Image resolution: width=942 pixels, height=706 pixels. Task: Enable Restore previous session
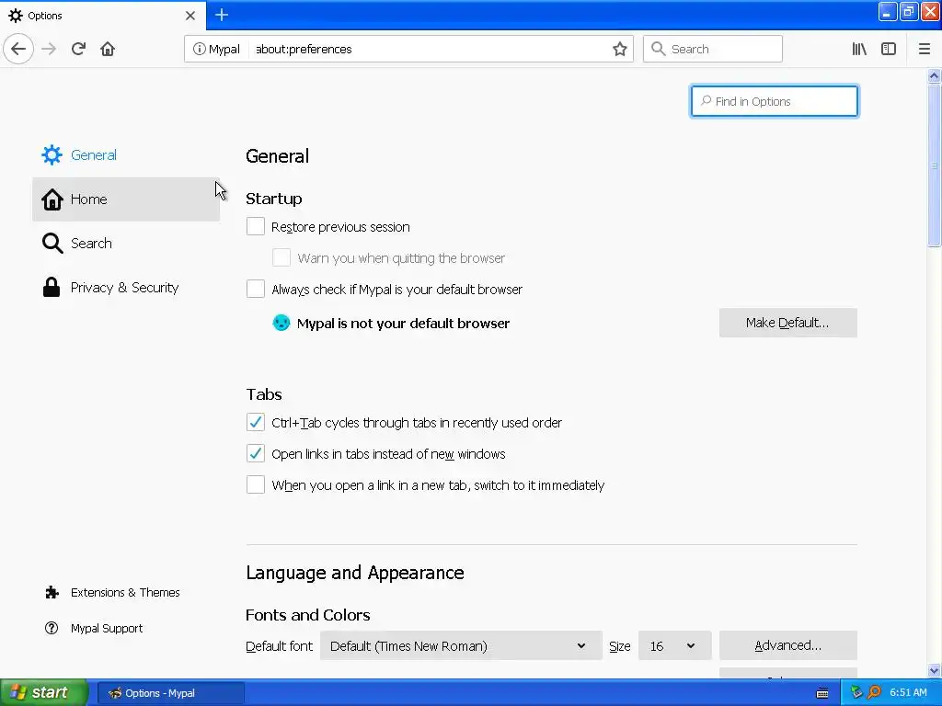click(x=256, y=226)
